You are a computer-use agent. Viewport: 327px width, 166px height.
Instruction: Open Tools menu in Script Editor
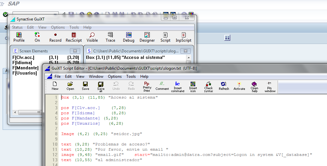click(131, 76)
